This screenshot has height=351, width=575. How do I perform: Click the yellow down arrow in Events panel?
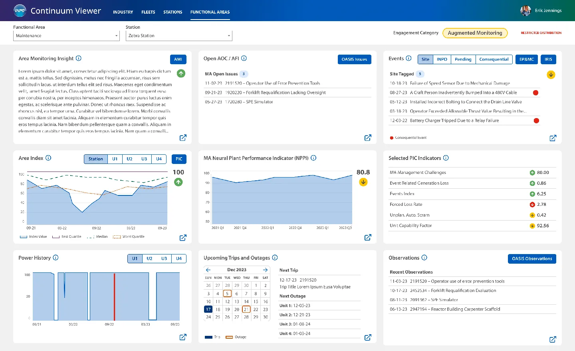[551, 75]
